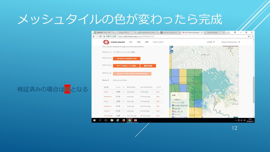
Task: Open the Chrome three-dot menu
Action: click(253, 36)
